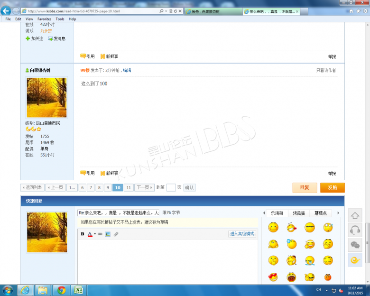Expand emoticon tabs with right arrow

tap(337, 213)
